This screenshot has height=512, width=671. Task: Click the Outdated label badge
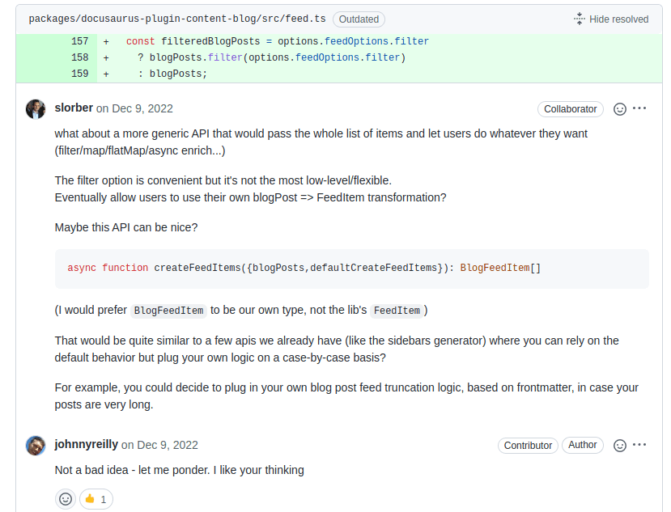tap(359, 19)
